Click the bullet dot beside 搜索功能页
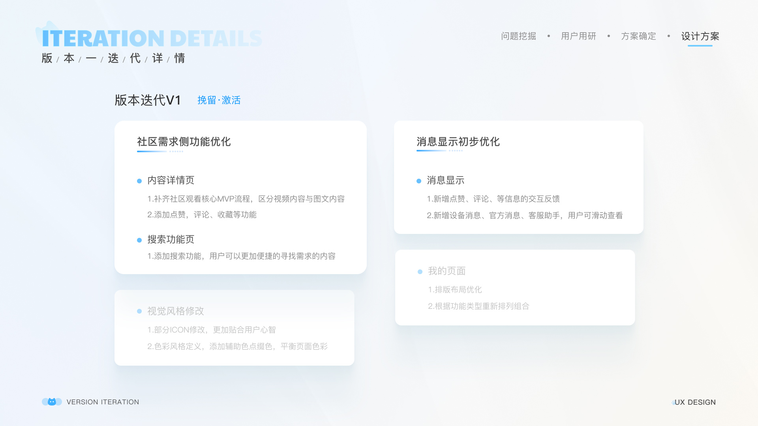758x426 pixels. (x=139, y=240)
